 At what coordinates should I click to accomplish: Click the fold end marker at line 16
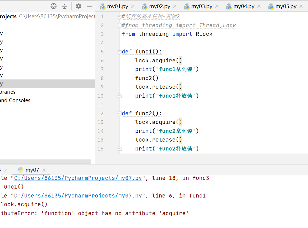click(x=119, y=149)
